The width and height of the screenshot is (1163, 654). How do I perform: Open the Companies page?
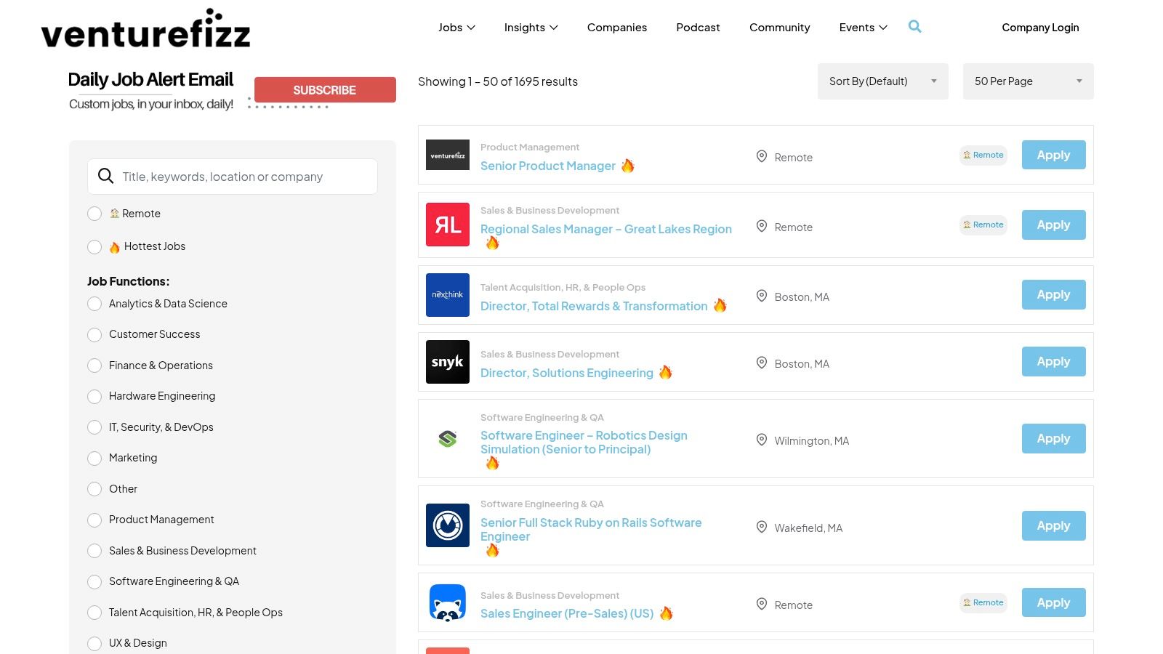617,28
